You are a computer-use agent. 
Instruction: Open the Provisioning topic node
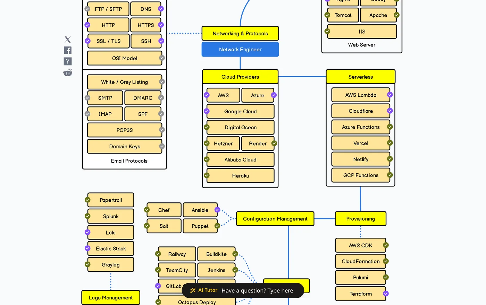pyautogui.click(x=361, y=219)
